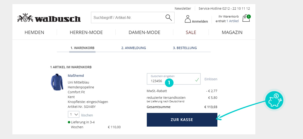Open the HEMDEN menu
This screenshot has height=139, width=303.
coord(34,32)
